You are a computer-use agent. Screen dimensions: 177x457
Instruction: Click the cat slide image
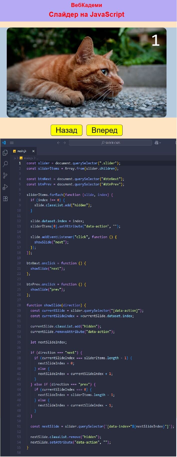tap(87, 73)
